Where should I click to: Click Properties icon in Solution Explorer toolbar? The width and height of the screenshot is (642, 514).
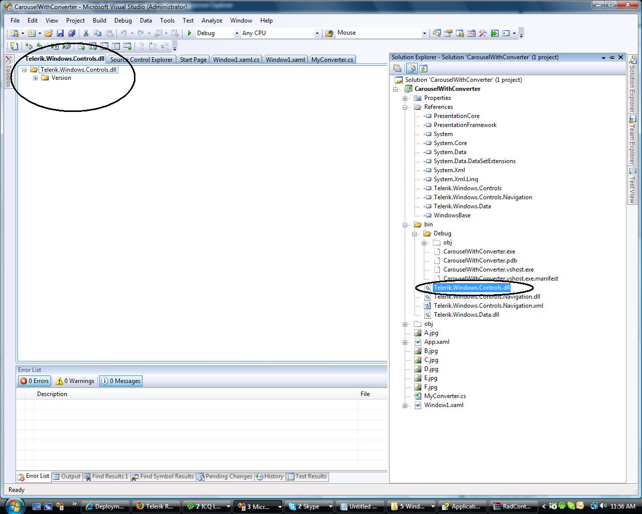click(x=397, y=69)
